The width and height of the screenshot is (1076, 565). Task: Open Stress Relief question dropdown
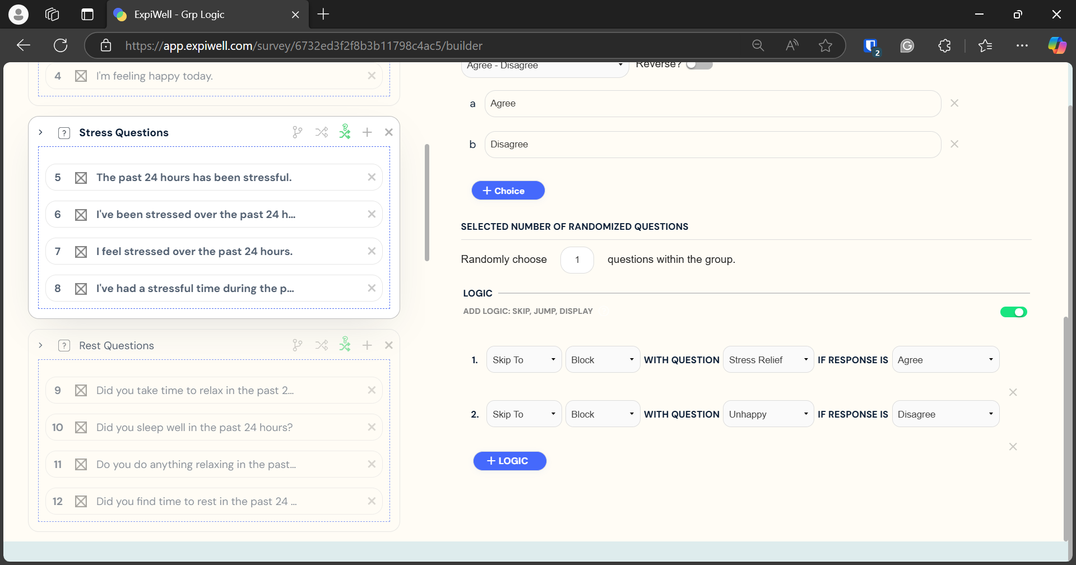[768, 360]
